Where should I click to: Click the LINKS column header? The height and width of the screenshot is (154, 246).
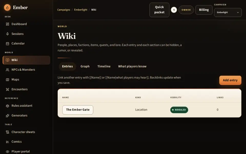coord(220,98)
